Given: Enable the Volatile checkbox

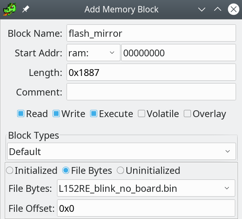Looking at the screenshot, I should coord(142,113).
